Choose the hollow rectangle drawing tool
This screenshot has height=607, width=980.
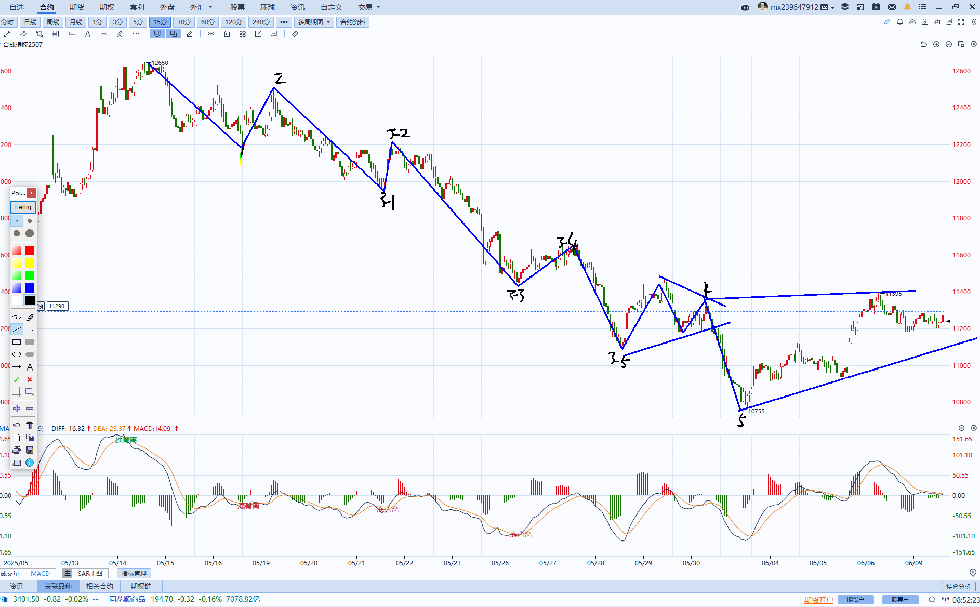tap(17, 342)
